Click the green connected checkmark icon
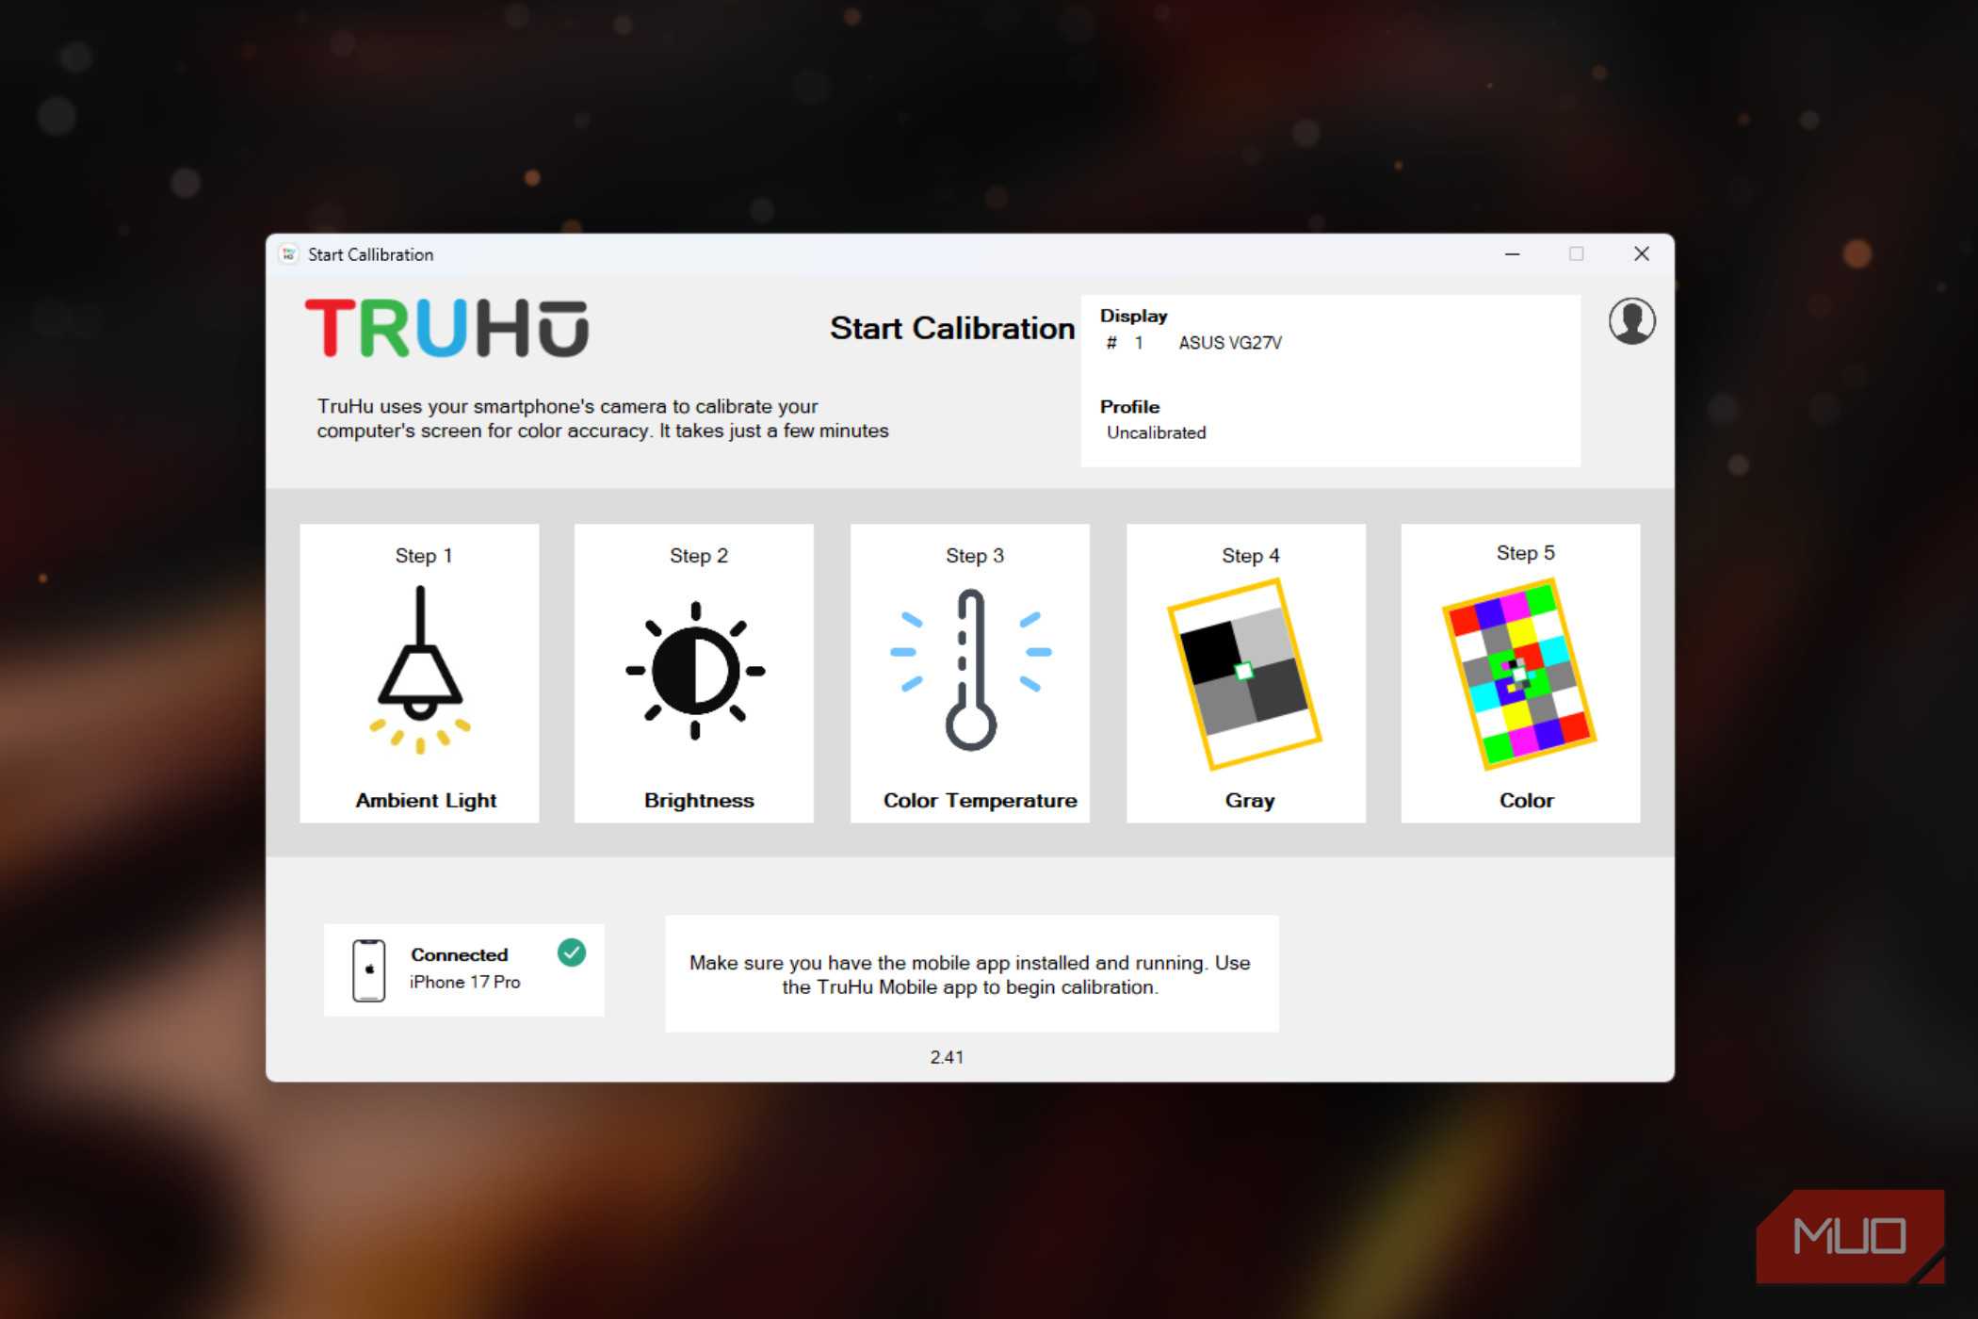Screen dimensions: 1978x1319 pyautogui.click(x=572, y=953)
